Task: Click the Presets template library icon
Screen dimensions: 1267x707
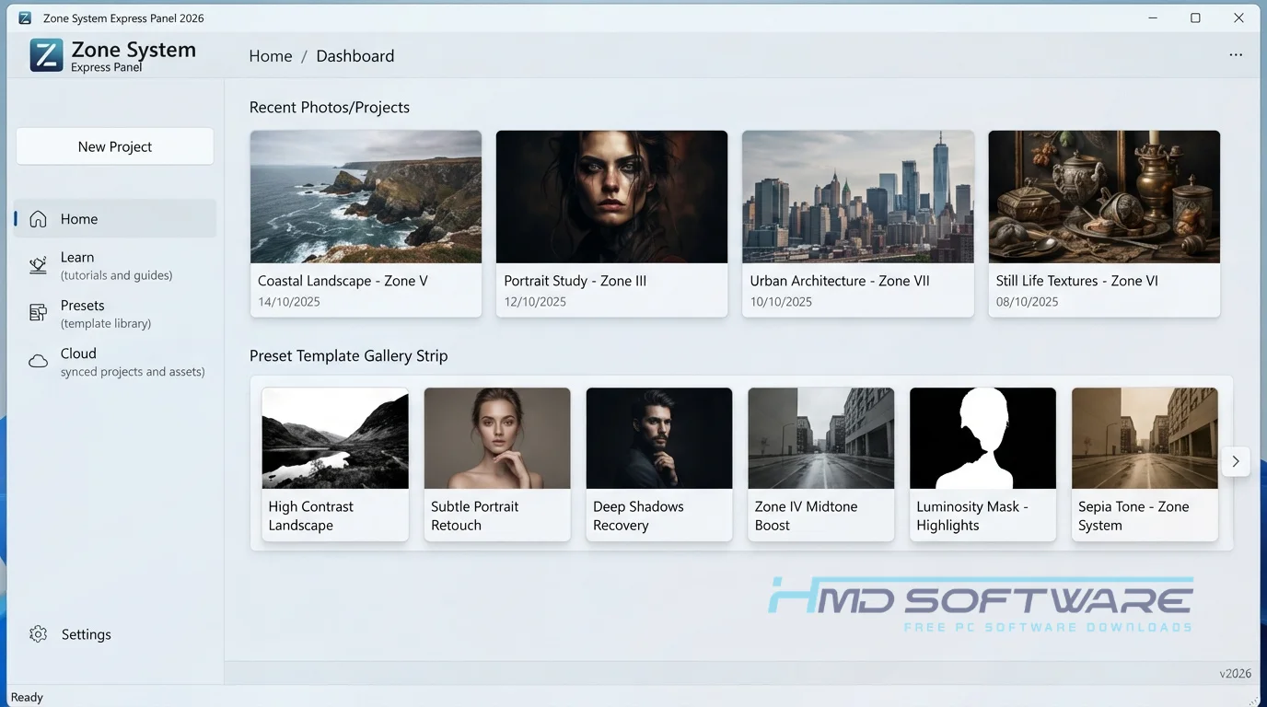Action: coord(38,313)
